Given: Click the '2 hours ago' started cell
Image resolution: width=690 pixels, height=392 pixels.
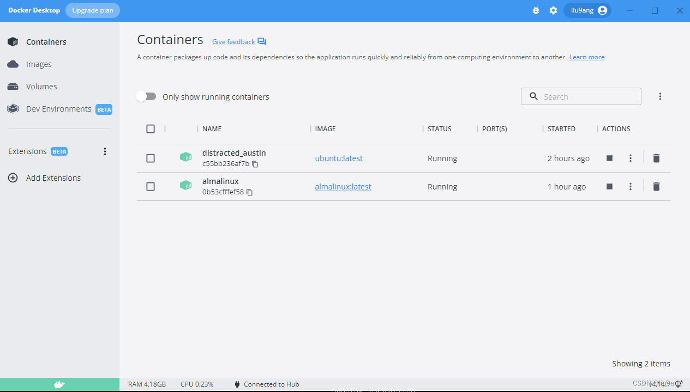Looking at the screenshot, I should coord(568,158).
